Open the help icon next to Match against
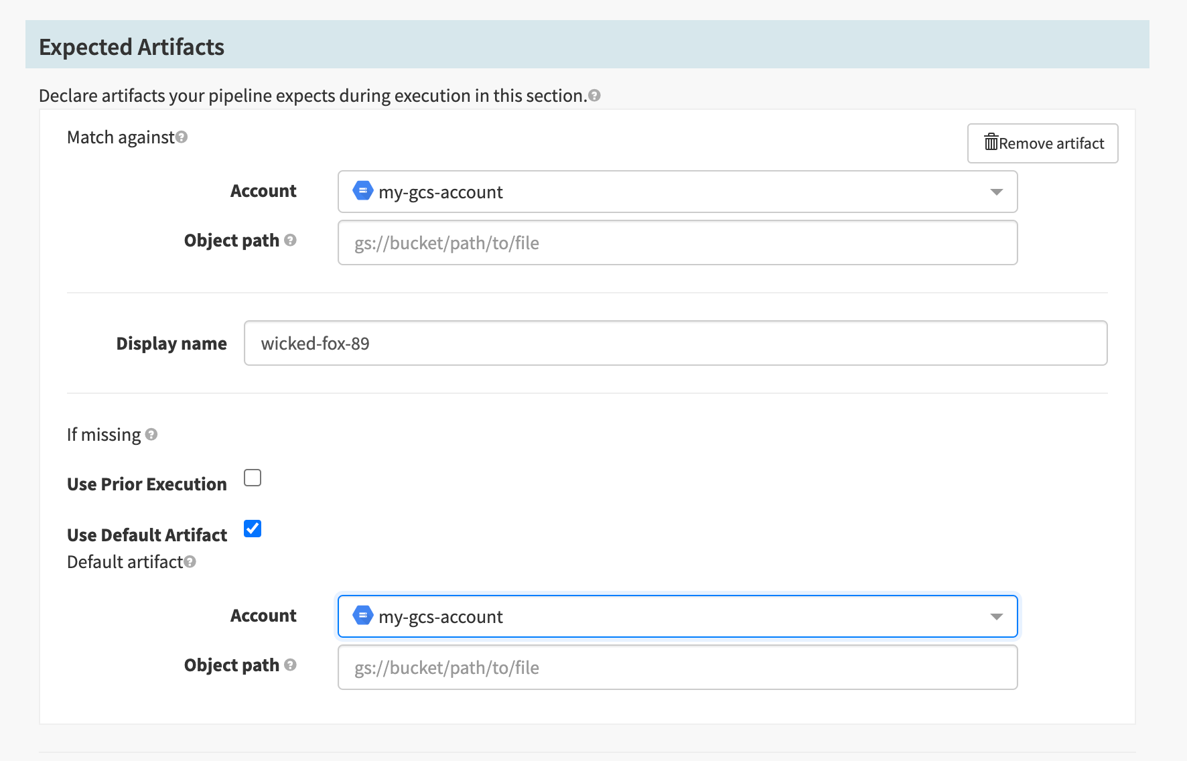 pos(180,137)
